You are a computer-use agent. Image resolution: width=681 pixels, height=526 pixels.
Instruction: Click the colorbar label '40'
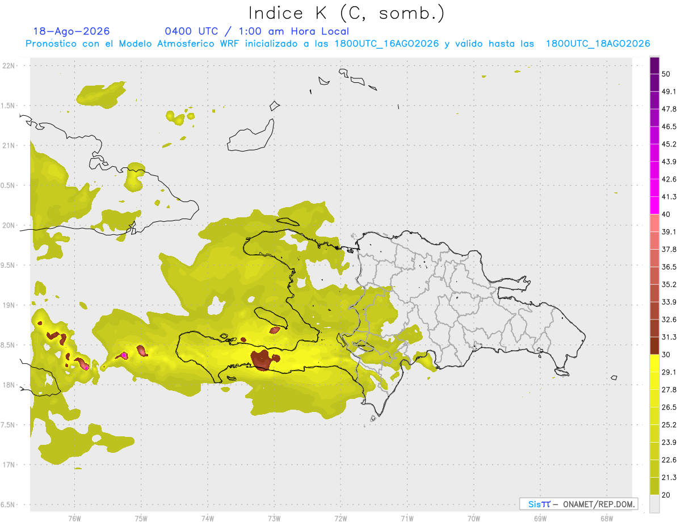tap(666, 214)
